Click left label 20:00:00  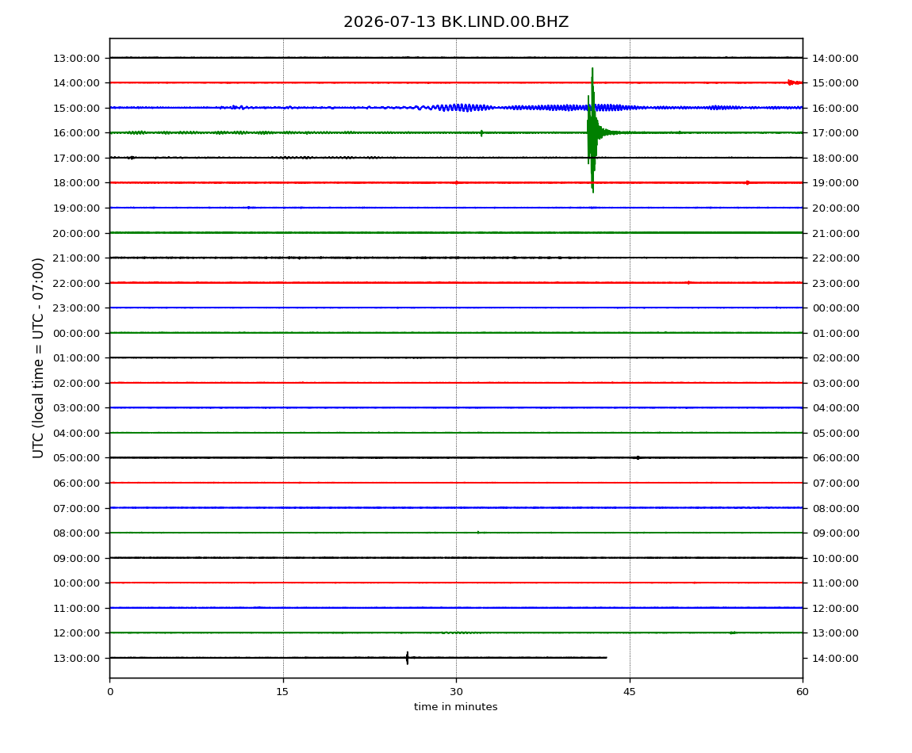(76, 233)
